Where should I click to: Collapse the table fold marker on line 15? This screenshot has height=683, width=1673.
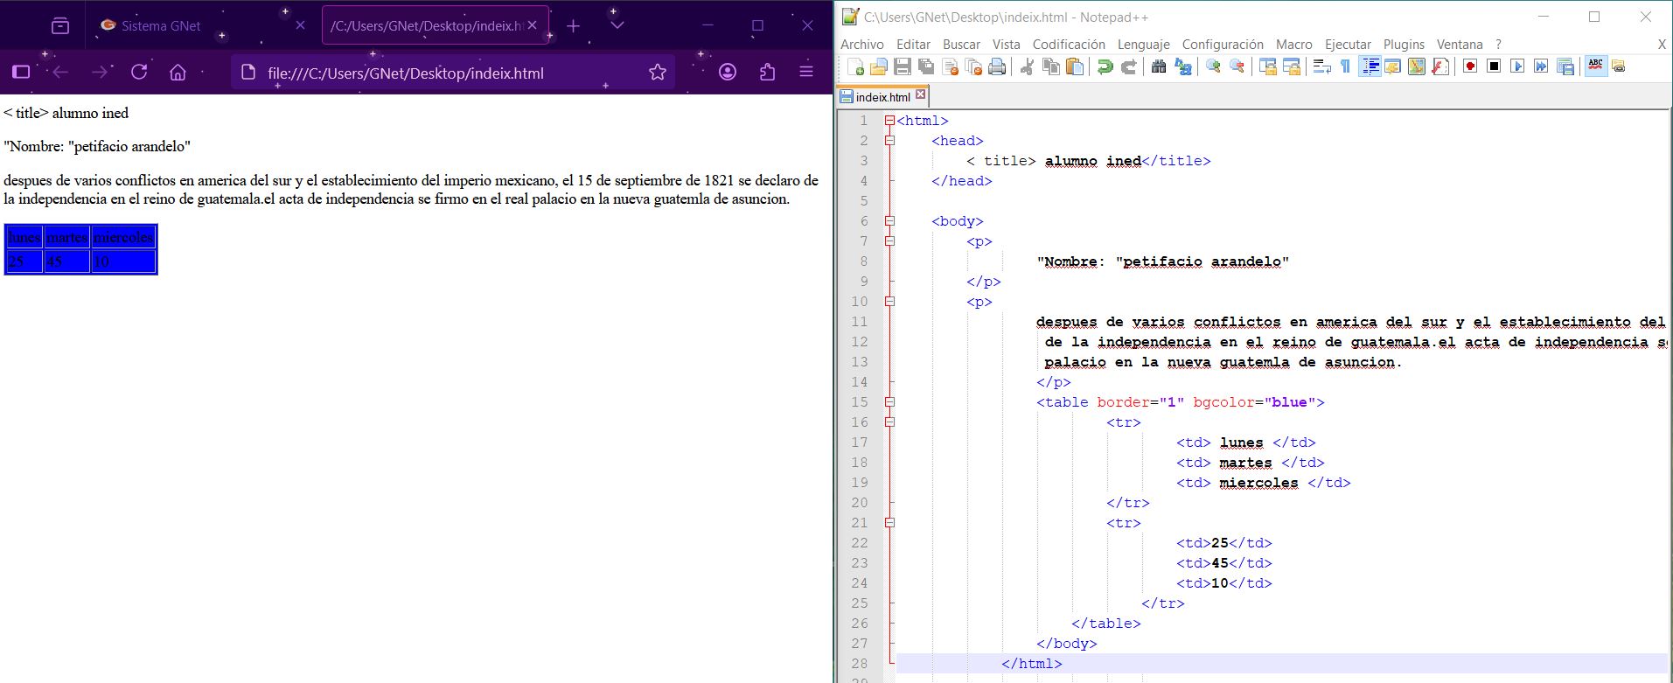tap(889, 402)
